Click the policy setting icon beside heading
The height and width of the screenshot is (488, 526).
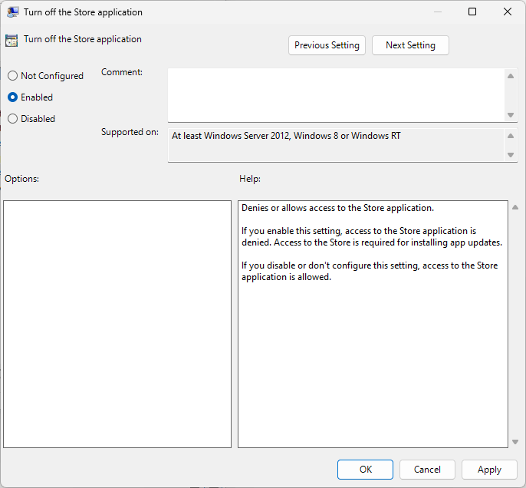point(12,41)
